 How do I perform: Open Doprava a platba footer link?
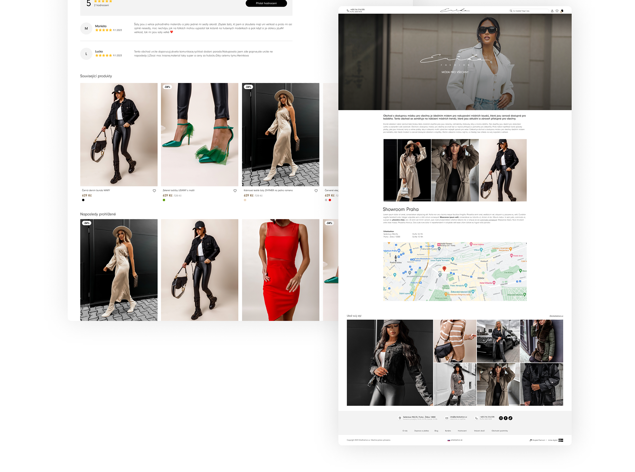[x=421, y=431]
